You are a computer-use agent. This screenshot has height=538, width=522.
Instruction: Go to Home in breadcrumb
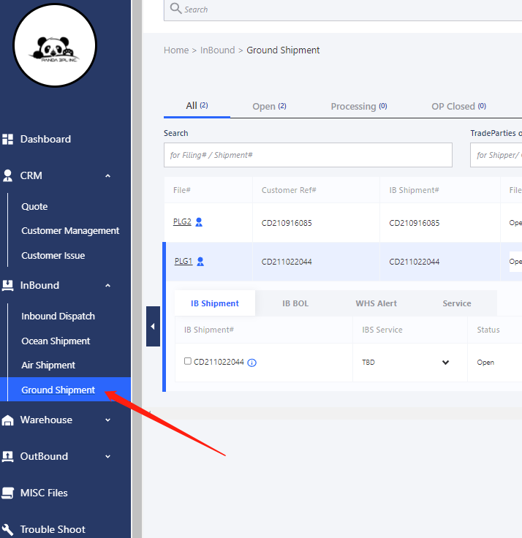coord(176,50)
